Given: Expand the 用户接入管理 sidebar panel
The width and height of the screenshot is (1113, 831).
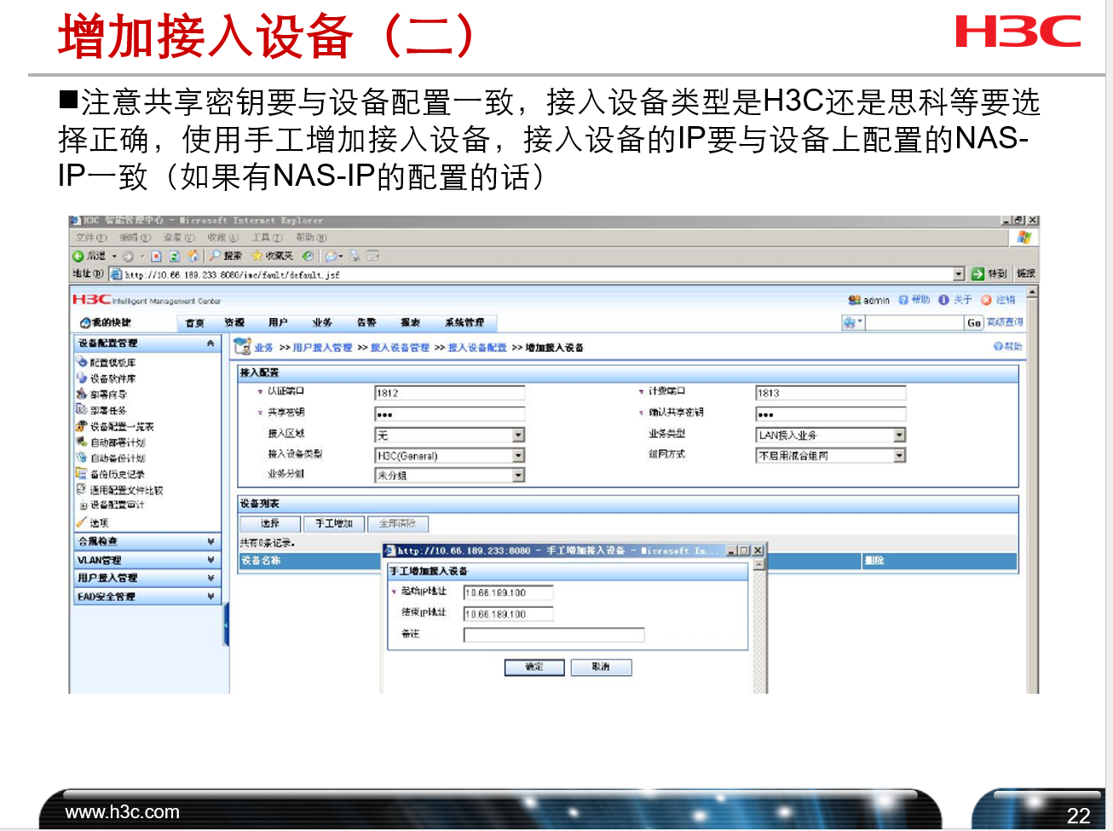Looking at the screenshot, I should [x=210, y=578].
